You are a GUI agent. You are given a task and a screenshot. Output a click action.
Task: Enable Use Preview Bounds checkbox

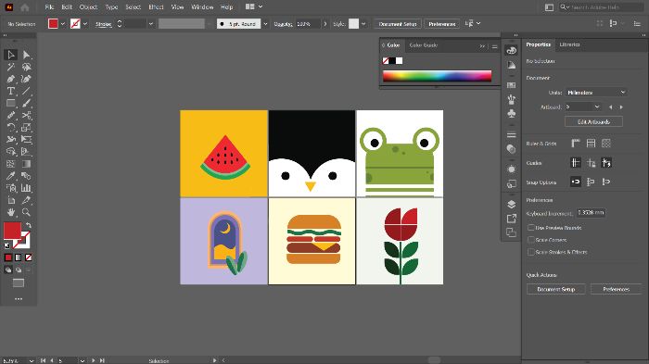pos(530,228)
